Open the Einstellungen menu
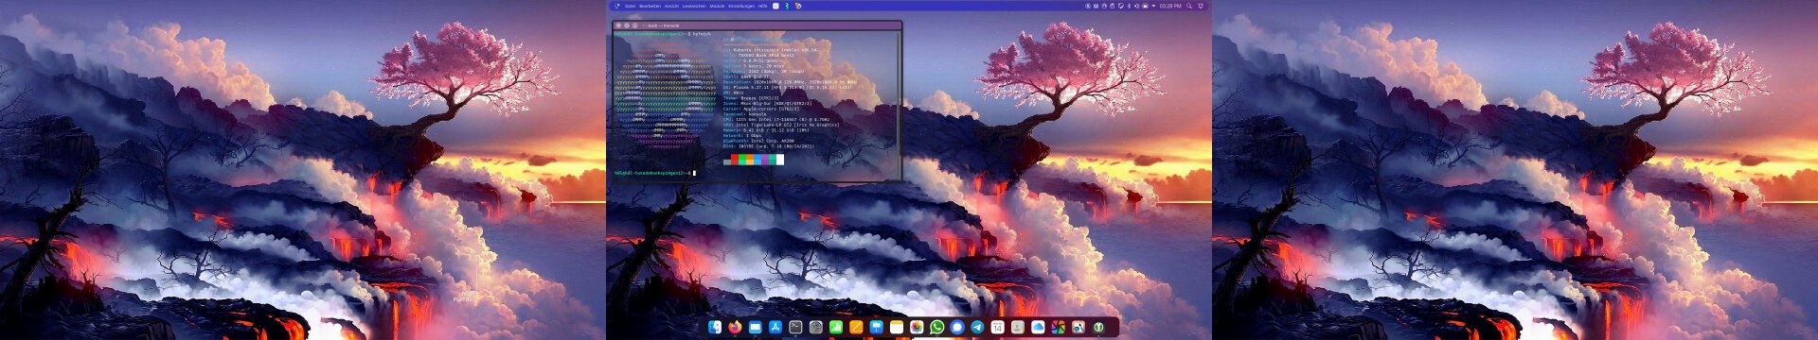 [741, 6]
